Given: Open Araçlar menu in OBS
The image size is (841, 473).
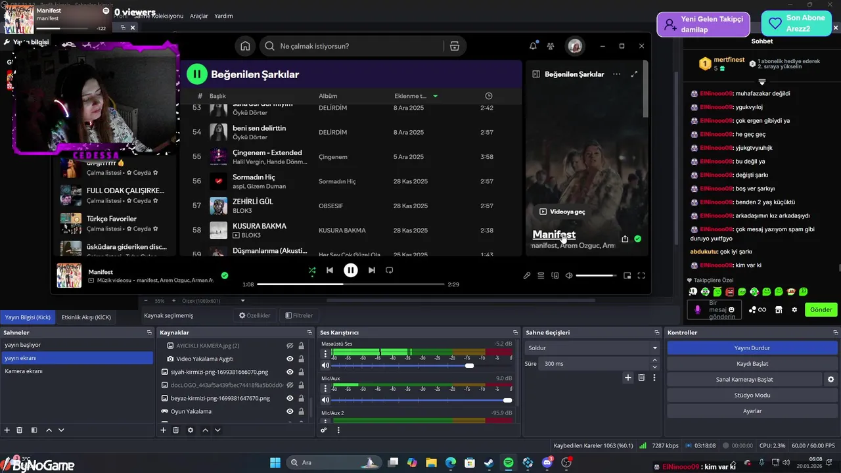Looking at the screenshot, I should click(x=199, y=16).
